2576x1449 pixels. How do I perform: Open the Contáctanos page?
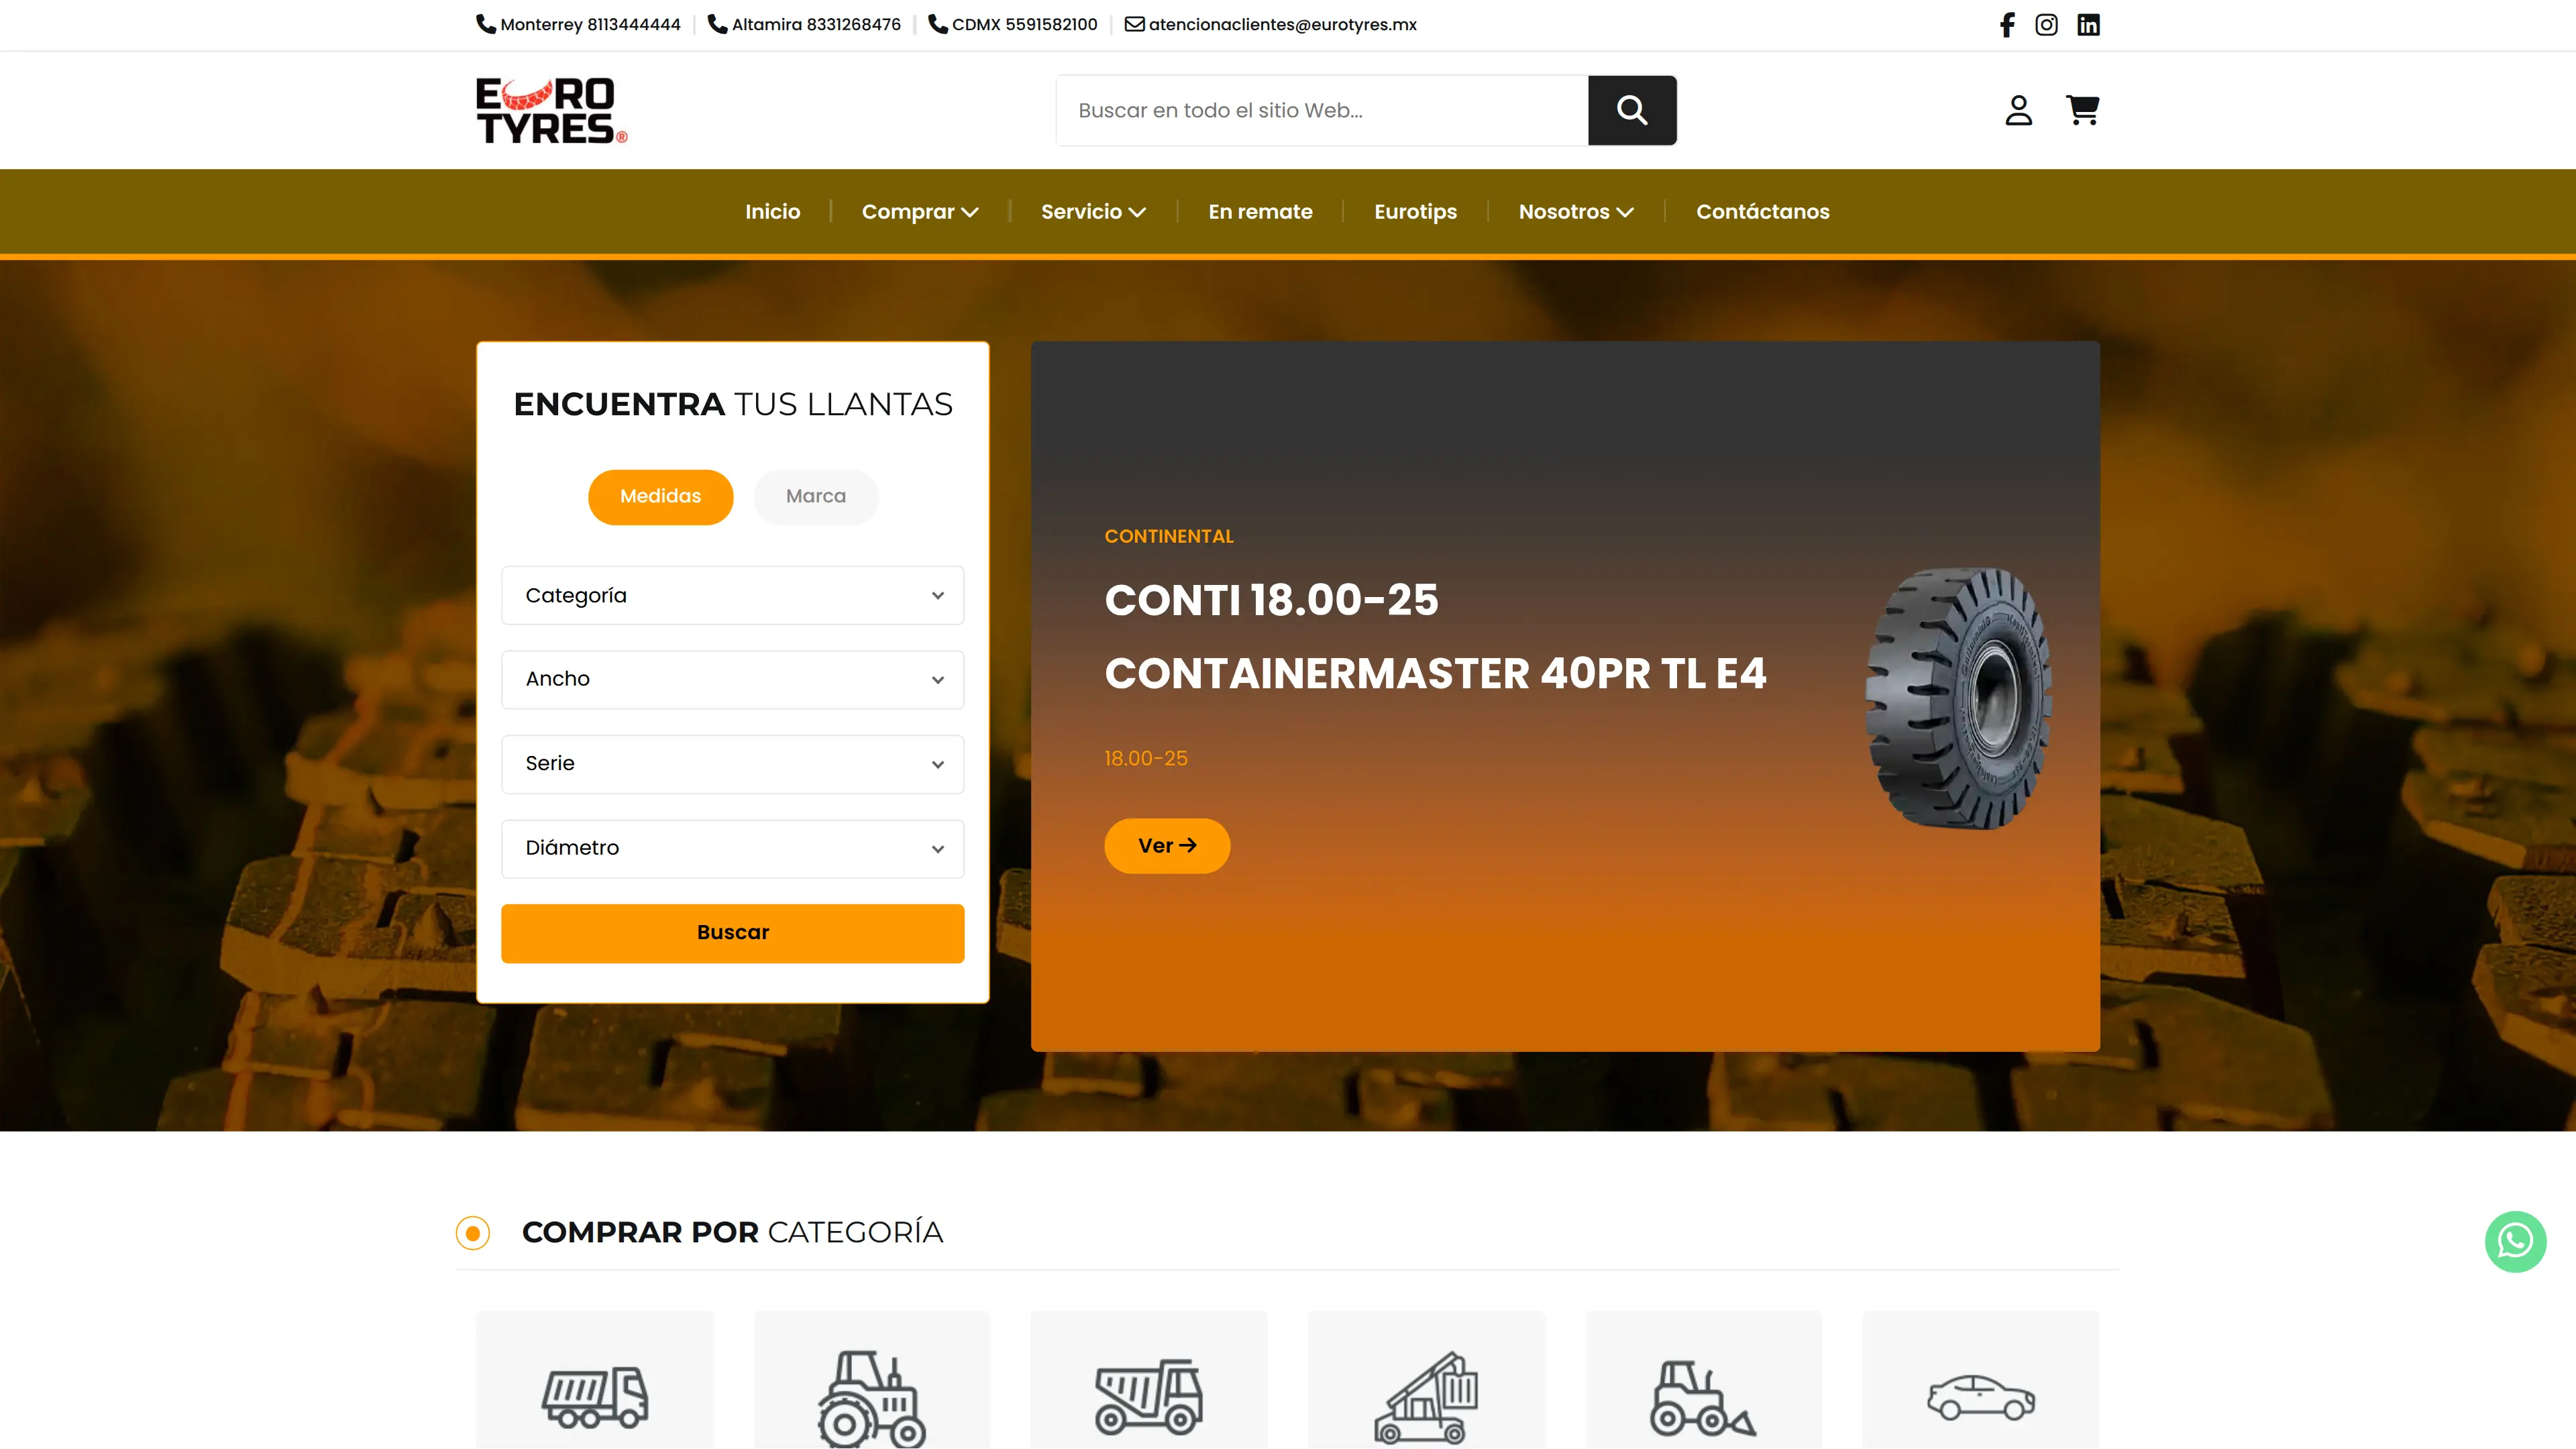[1763, 212]
